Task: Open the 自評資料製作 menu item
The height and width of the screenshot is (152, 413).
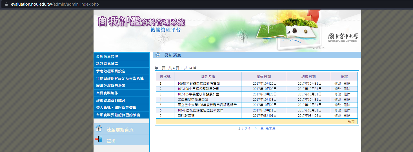Action: pyautogui.click(x=121, y=93)
